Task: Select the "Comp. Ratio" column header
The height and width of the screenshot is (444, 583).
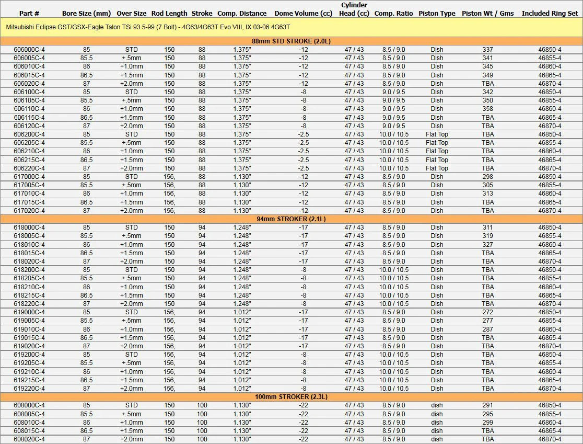Action: (x=393, y=13)
